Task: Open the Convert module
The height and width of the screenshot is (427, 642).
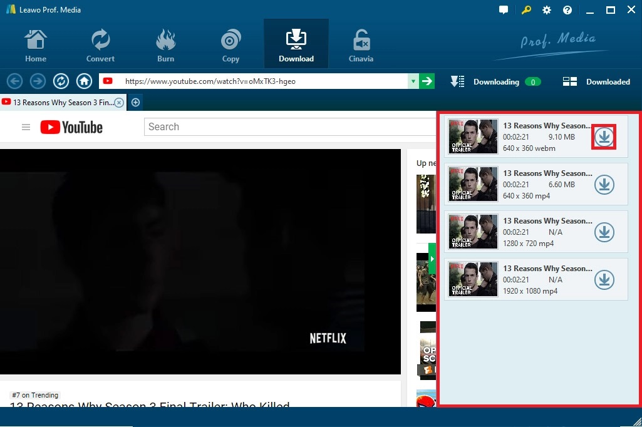Action: [x=100, y=43]
